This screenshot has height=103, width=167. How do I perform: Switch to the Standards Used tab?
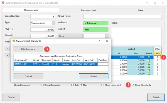88,10
